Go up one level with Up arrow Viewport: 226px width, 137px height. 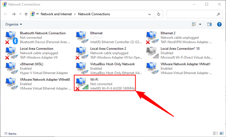click(26, 14)
